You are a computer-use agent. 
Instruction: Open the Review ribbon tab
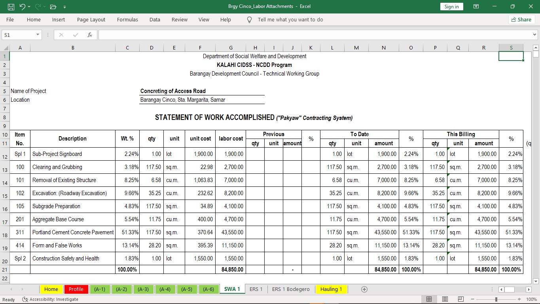(180, 19)
